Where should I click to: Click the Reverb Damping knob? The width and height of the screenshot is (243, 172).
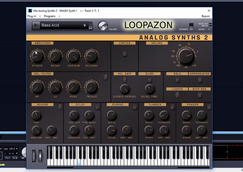point(36,130)
